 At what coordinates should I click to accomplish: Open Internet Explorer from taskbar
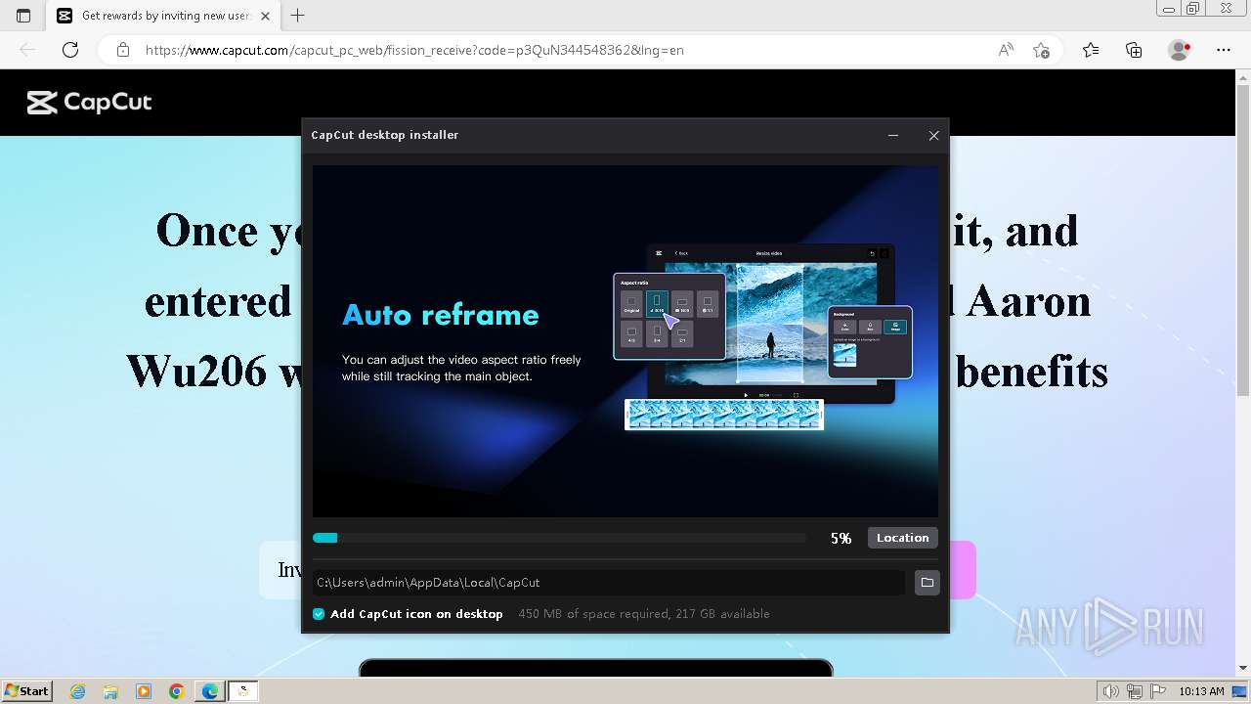78,691
